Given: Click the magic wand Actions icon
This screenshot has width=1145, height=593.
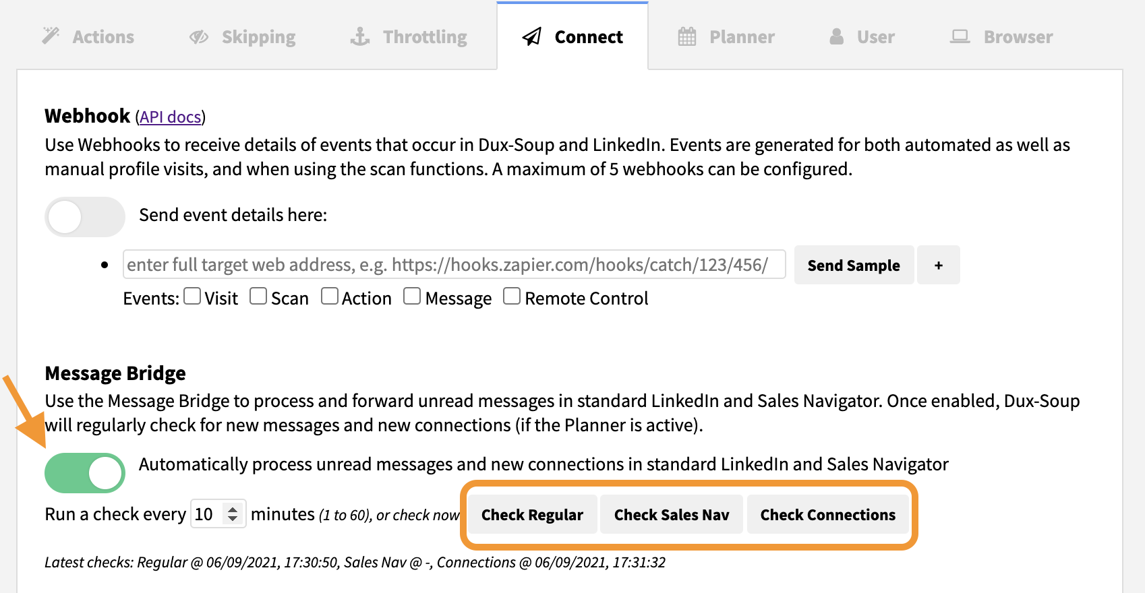Looking at the screenshot, I should tap(51, 36).
